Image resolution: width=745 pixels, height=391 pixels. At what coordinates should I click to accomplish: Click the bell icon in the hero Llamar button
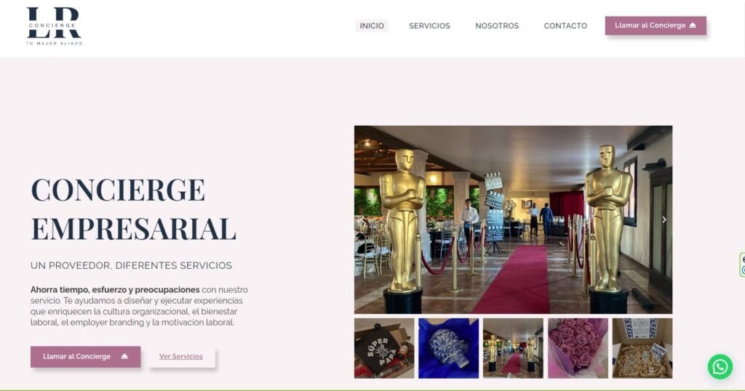pos(124,356)
